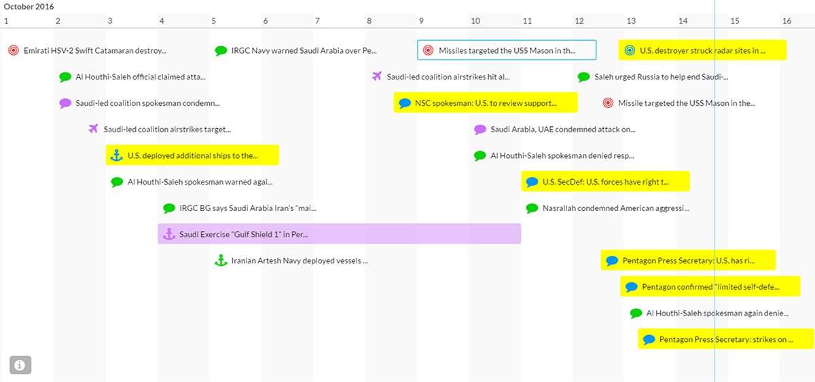Click purple speech bubble for Saudi Arabia, UAE condemned
The image size is (815, 382).
479,129
